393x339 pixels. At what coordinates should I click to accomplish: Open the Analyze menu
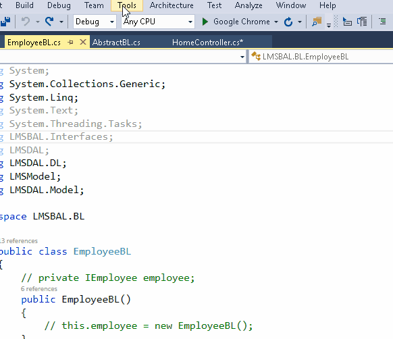point(248,5)
